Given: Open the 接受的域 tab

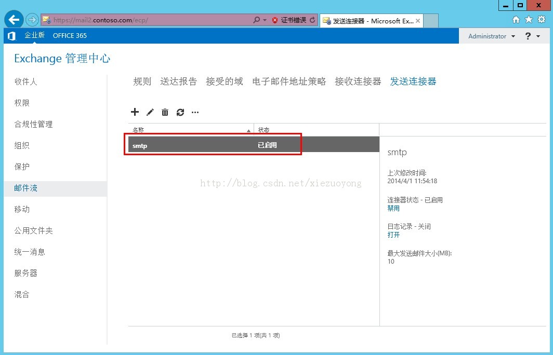Looking at the screenshot, I should coord(224,81).
